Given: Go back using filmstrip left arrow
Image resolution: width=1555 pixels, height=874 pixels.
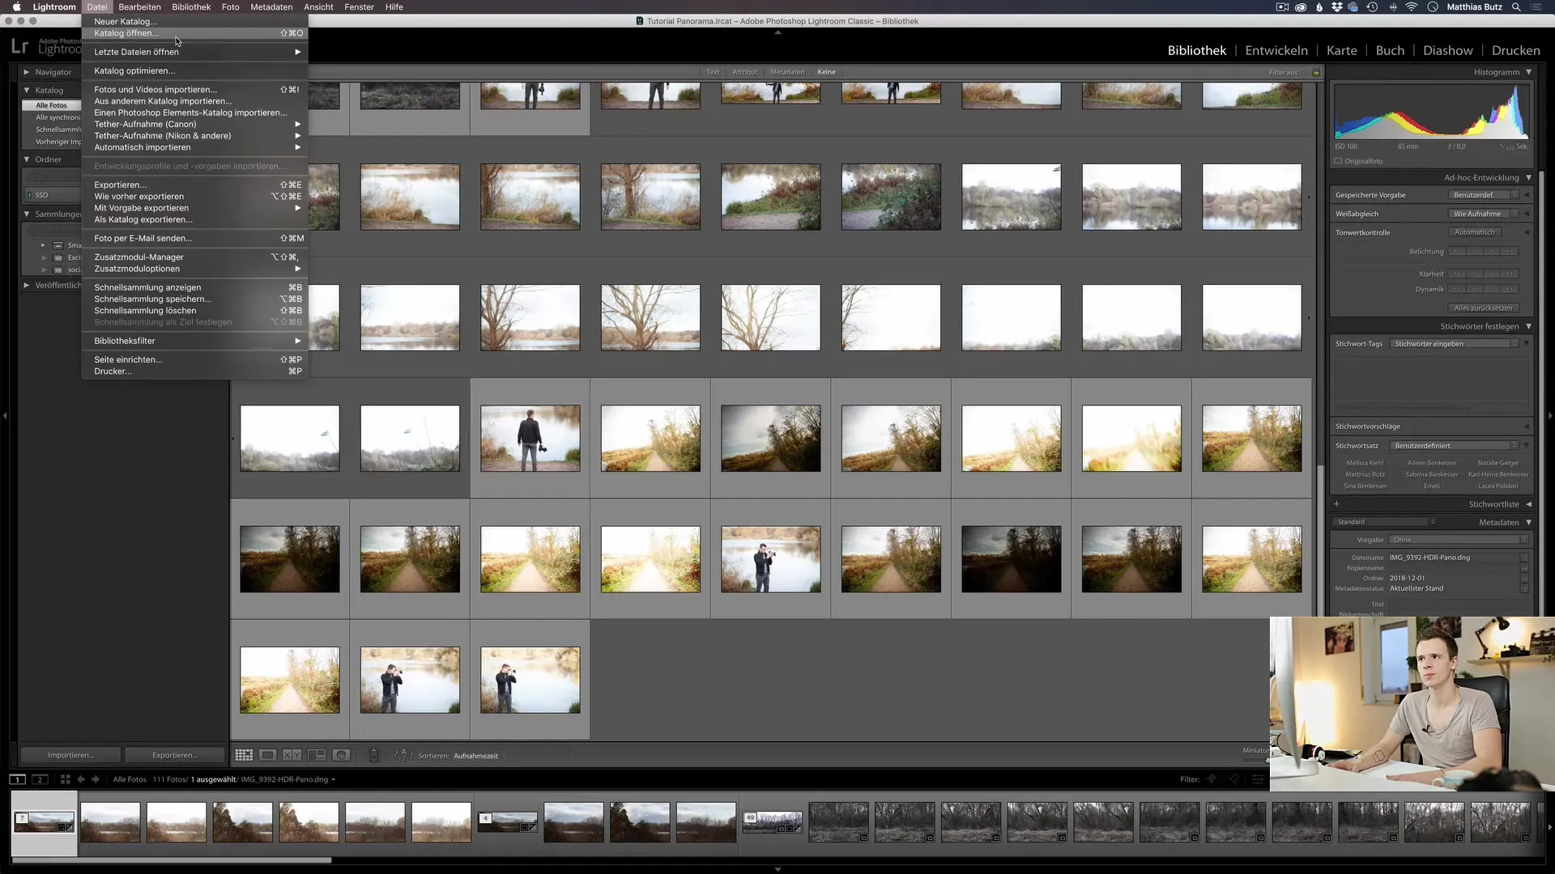Looking at the screenshot, I should click(81, 779).
